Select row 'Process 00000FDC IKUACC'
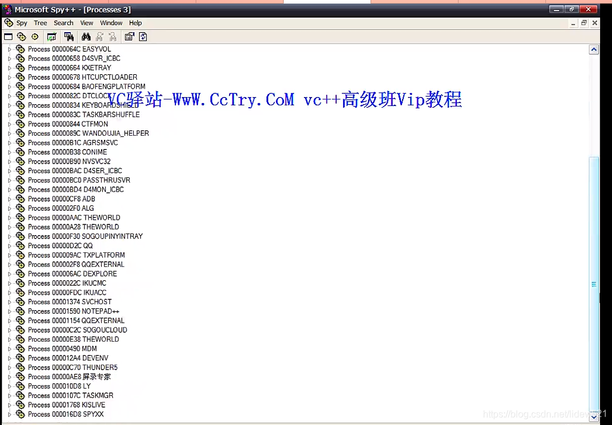 [x=67, y=293]
